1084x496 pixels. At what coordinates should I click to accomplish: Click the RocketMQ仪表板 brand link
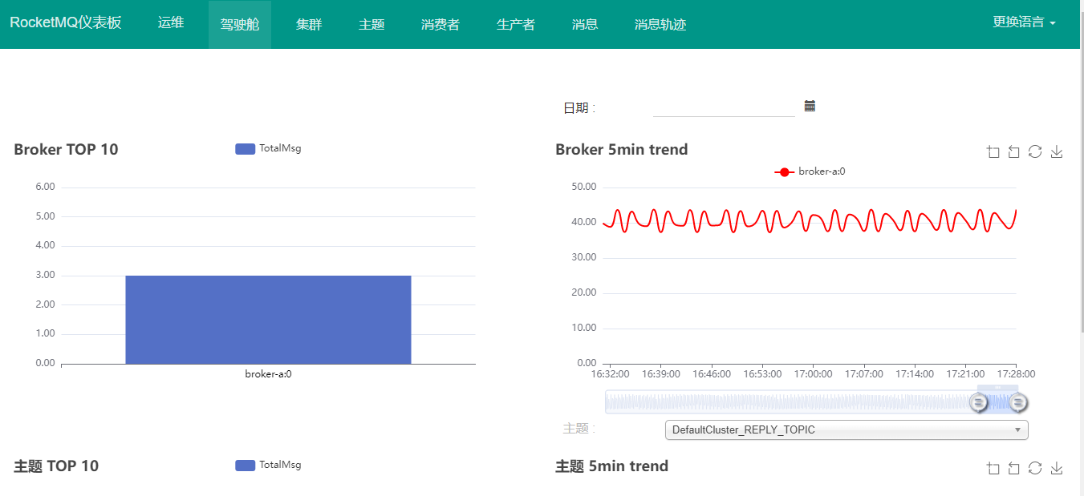click(66, 22)
